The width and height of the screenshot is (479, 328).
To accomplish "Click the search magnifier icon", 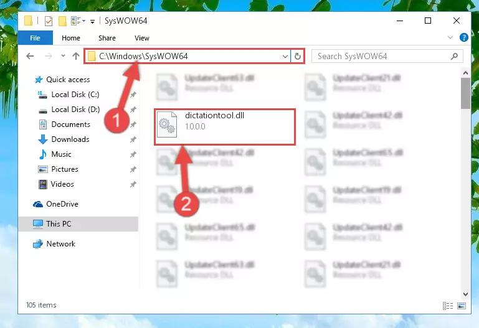I will click(x=454, y=56).
